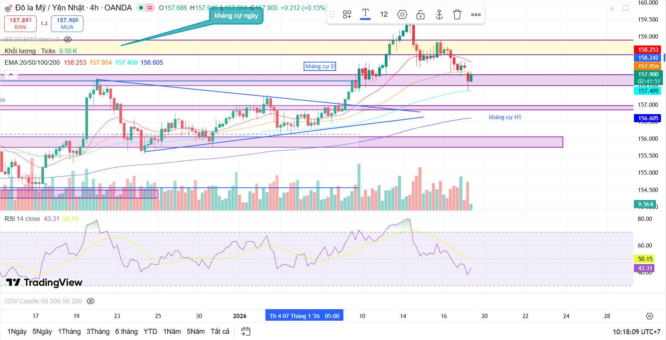Click the 10:18:09 UTC+7 timezone clock

click(636, 332)
